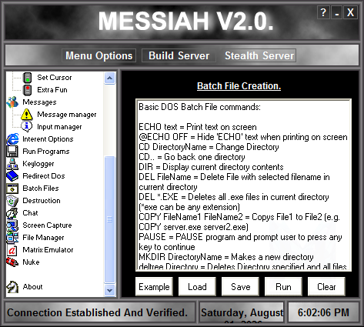Open the Destruction entry

[x=42, y=201]
